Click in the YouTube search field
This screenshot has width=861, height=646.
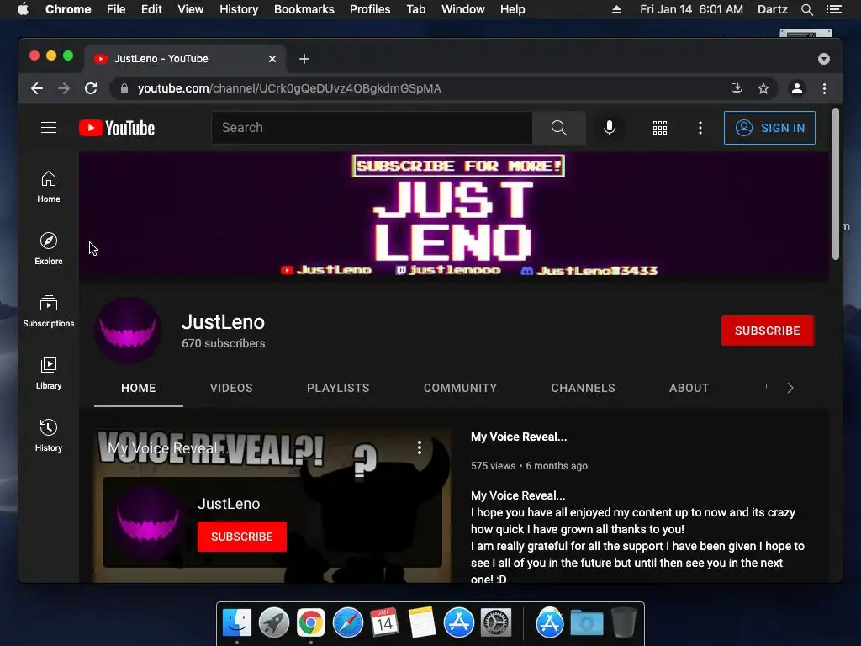pyautogui.click(x=372, y=128)
